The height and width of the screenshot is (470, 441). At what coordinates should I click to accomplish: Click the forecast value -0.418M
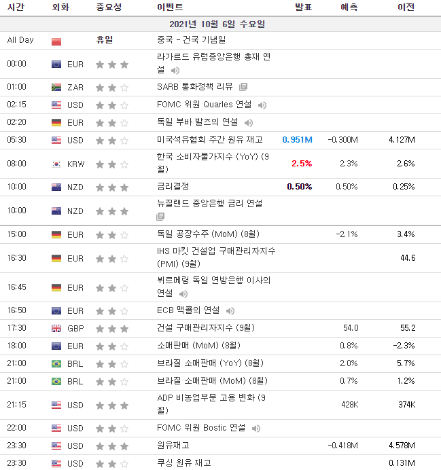(342, 446)
